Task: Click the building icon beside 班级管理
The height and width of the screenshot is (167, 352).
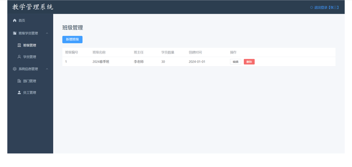Action: pyautogui.click(x=19, y=45)
